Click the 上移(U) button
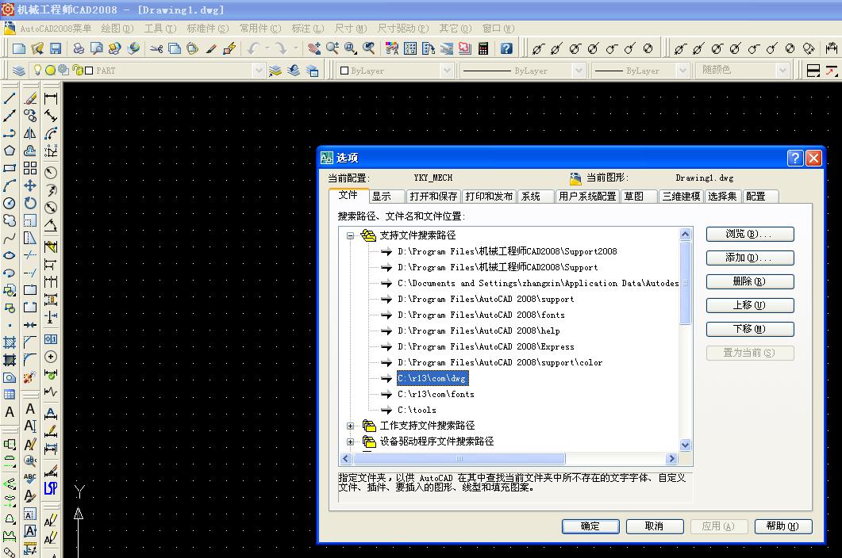The image size is (842, 558). point(750,305)
